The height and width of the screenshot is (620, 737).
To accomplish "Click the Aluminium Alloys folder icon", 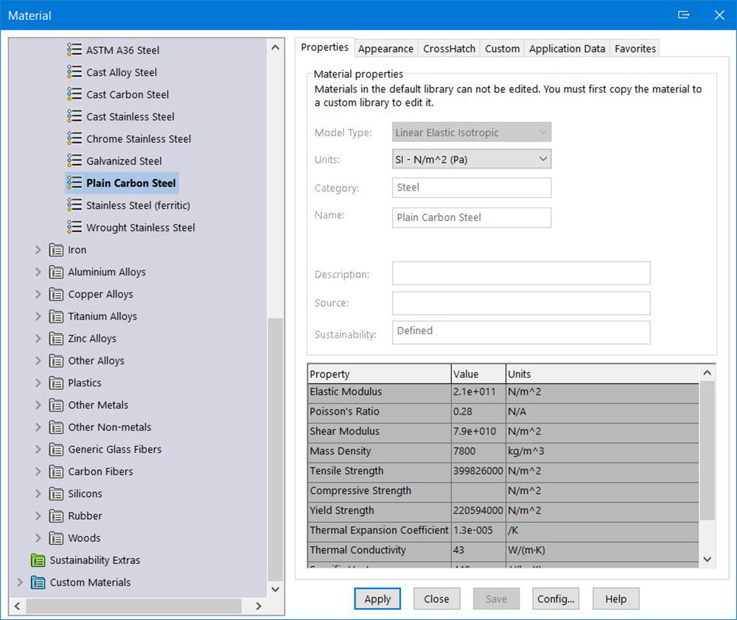I will point(56,272).
